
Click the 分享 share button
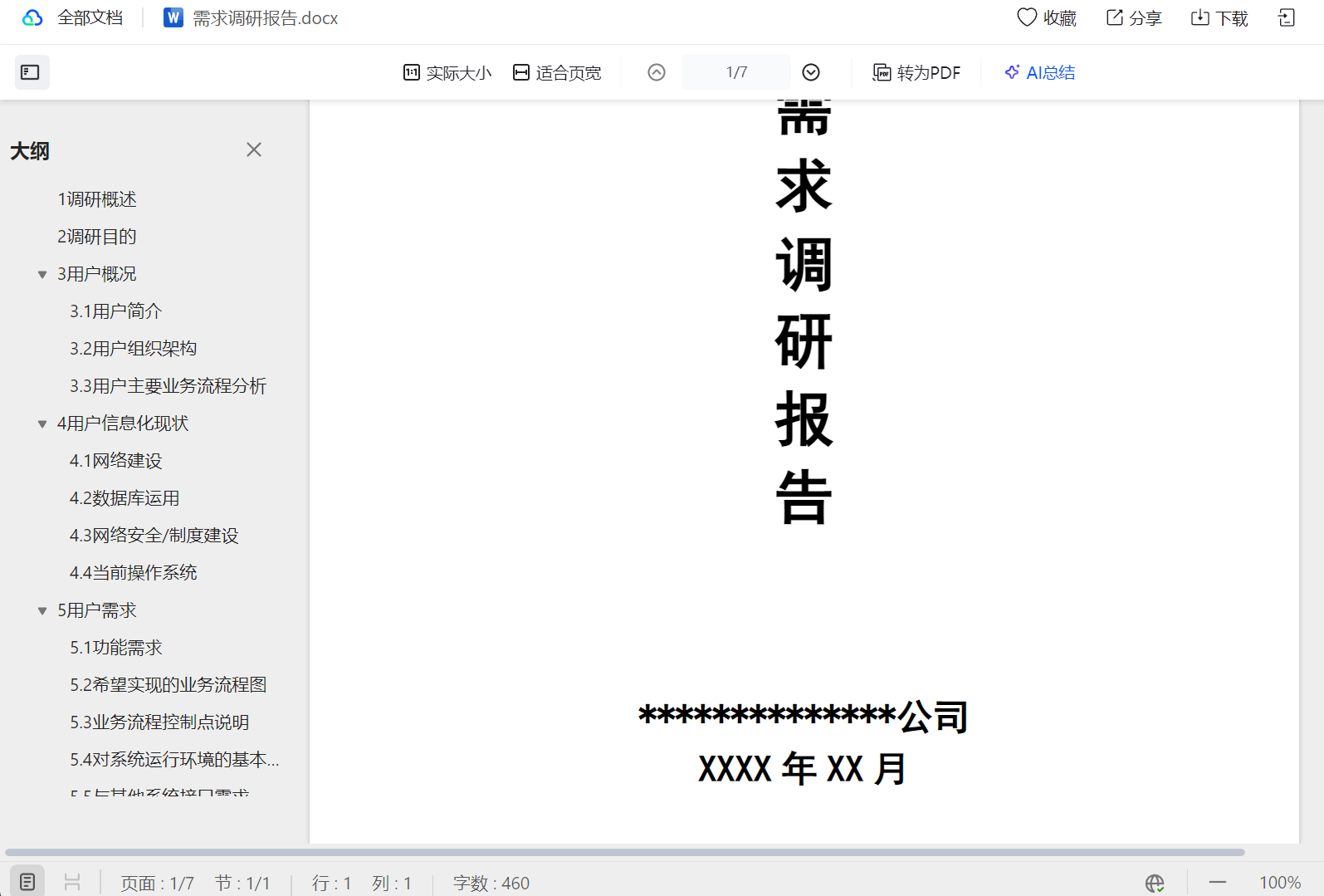(x=1134, y=18)
